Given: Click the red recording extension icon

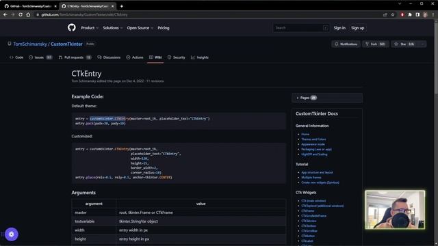Looking at the screenshot, I should pos(402,14).
